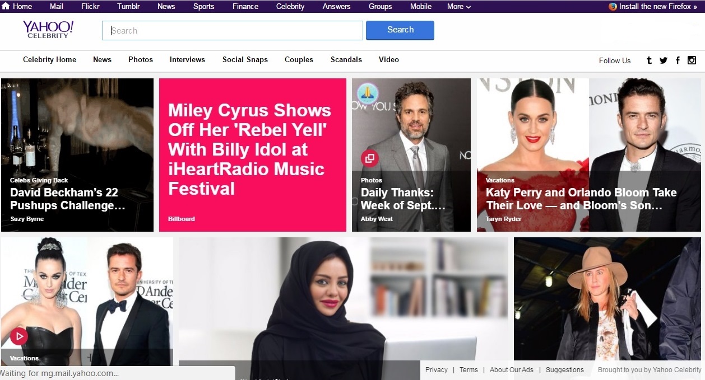This screenshot has width=705, height=380.
Task: Click Billboard source label
Action: pyautogui.click(x=182, y=219)
